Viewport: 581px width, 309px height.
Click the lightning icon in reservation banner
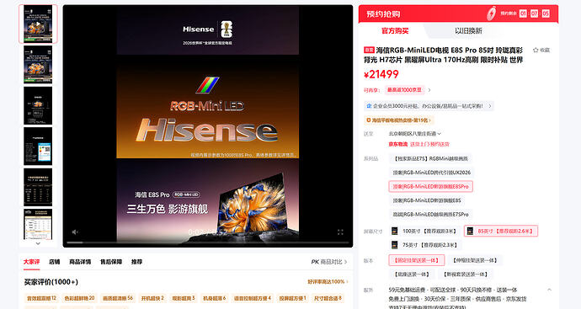click(x=491, y=13)
